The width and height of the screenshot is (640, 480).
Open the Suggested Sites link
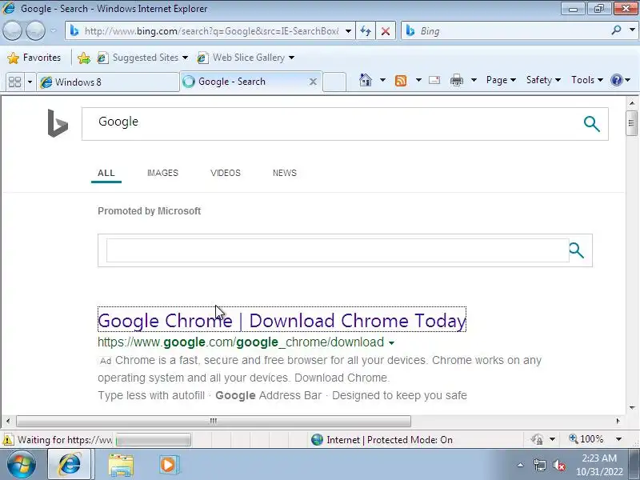point(142,58)
